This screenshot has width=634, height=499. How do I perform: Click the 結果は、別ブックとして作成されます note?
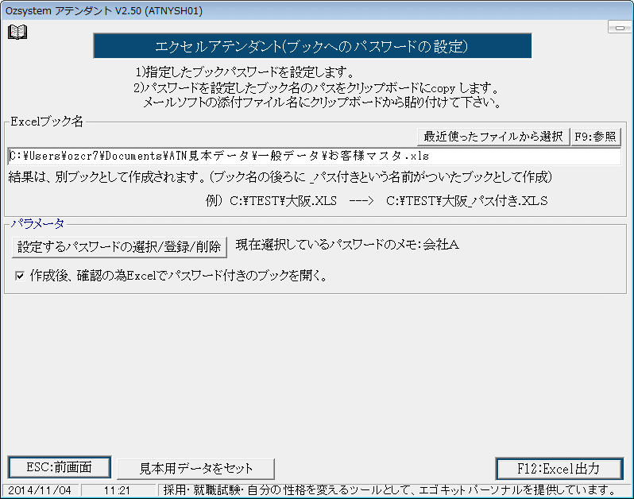[280, 176]
